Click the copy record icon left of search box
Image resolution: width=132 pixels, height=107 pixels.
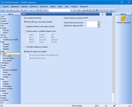[x=45, y=11]
